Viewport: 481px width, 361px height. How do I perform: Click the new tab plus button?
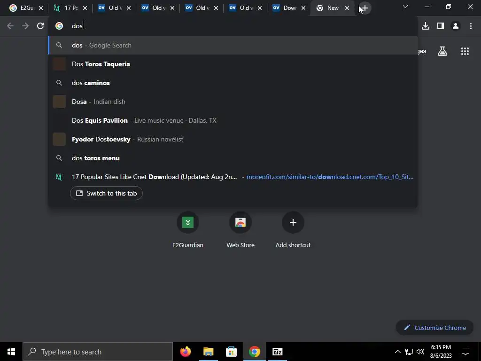point(365,8)
